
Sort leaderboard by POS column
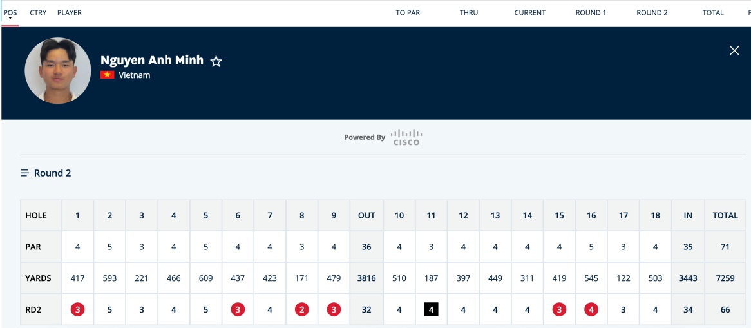tap(10, 13)
